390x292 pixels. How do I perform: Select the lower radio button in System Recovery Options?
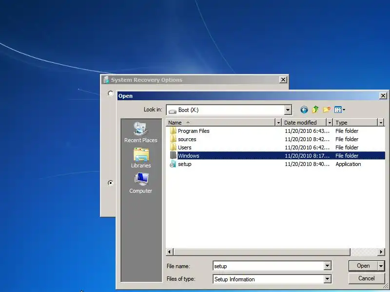(x=111, y=183)
